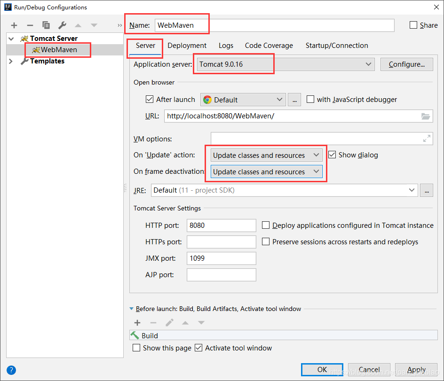Toggle the Show dialog checkbox
Image resolution: width=444 pixels, height=381 pixels.
coord(332,155)
